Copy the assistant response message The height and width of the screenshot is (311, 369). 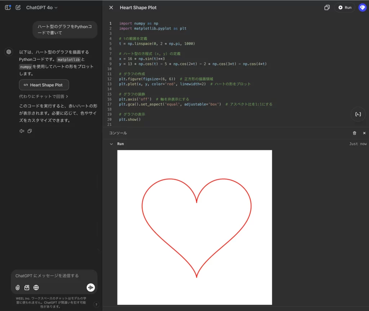[30, 131]
